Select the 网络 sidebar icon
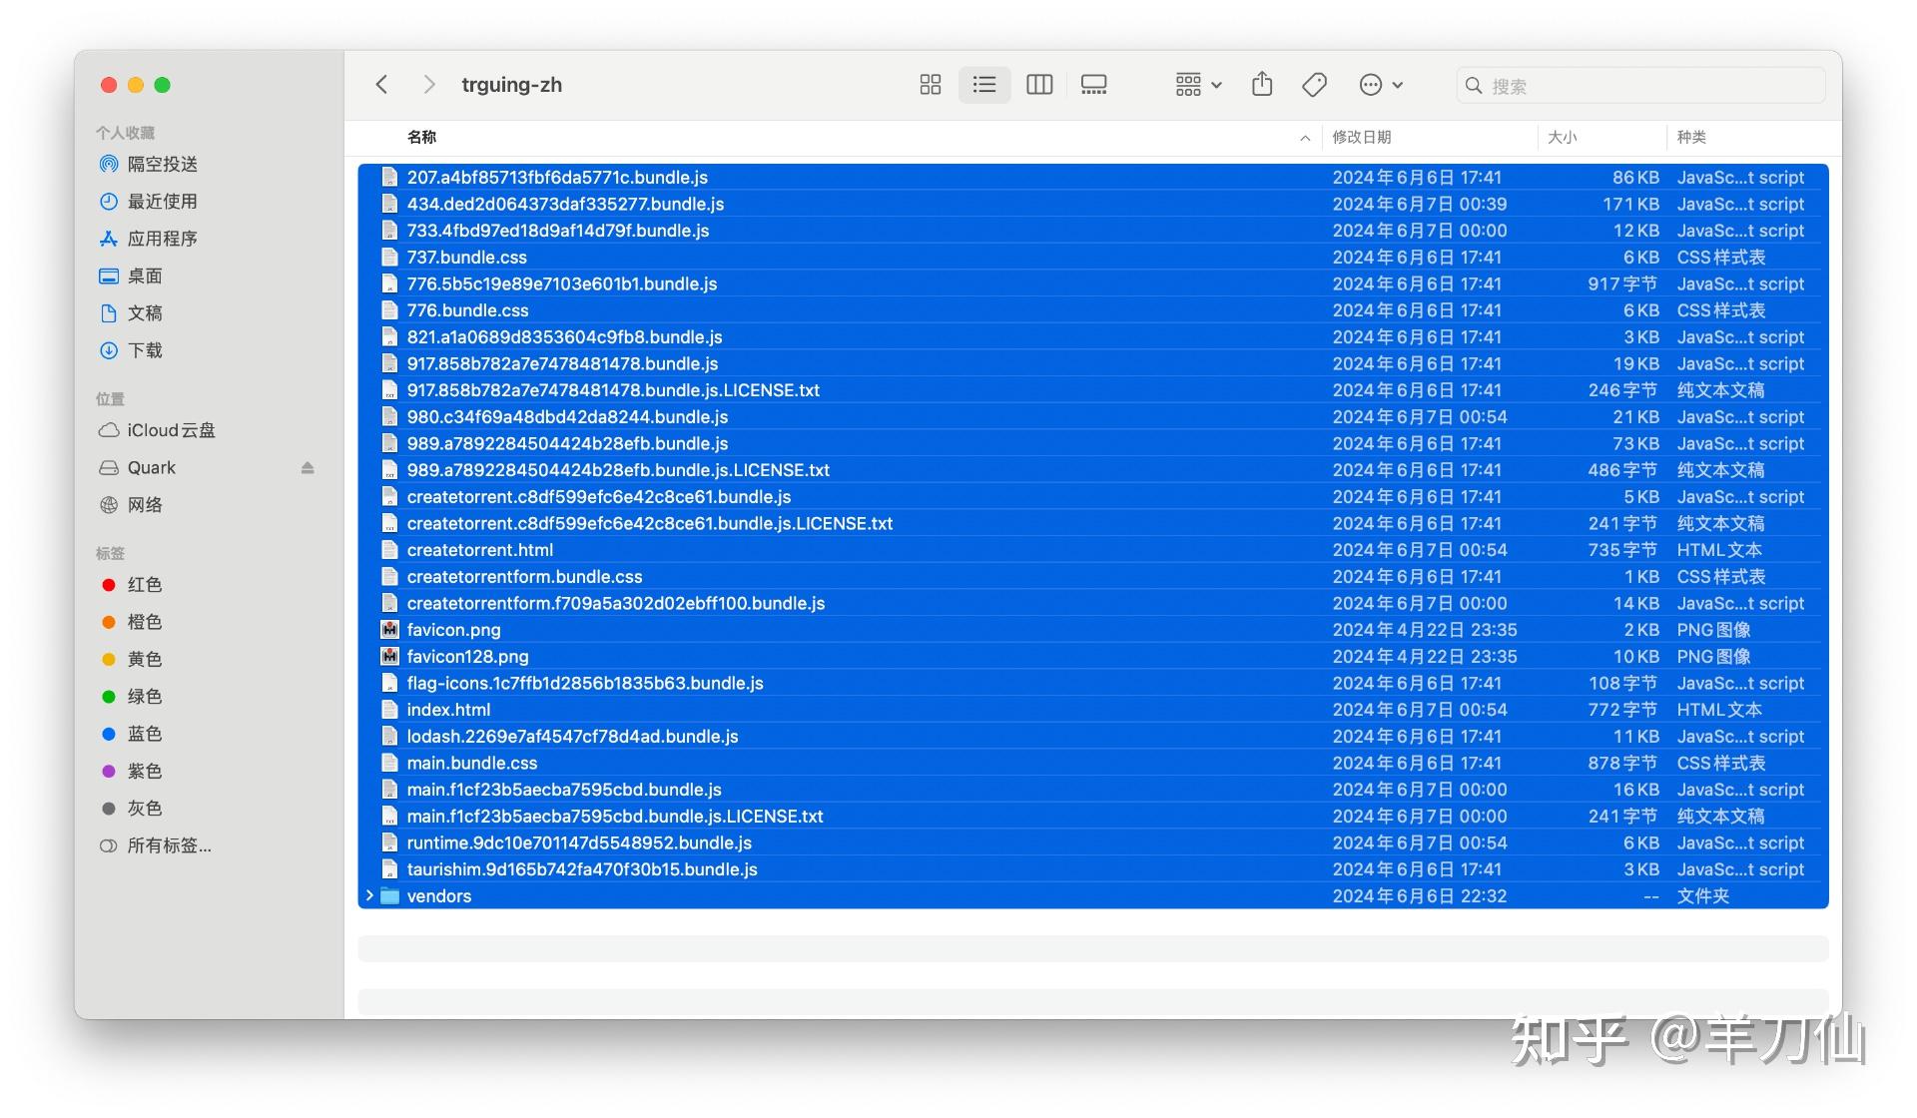 pyautogui.click(x=109, y=504)
